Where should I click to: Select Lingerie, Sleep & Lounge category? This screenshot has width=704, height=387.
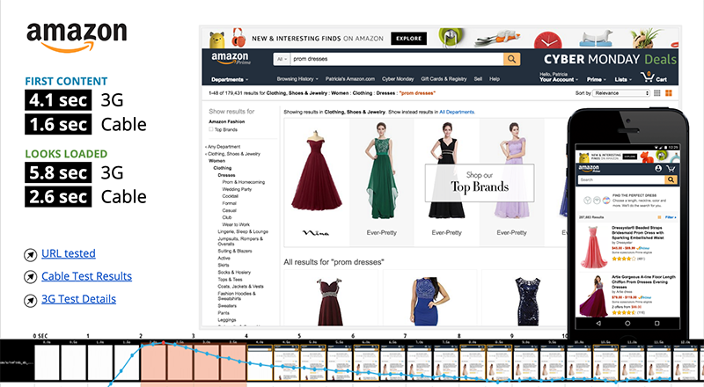243,231
